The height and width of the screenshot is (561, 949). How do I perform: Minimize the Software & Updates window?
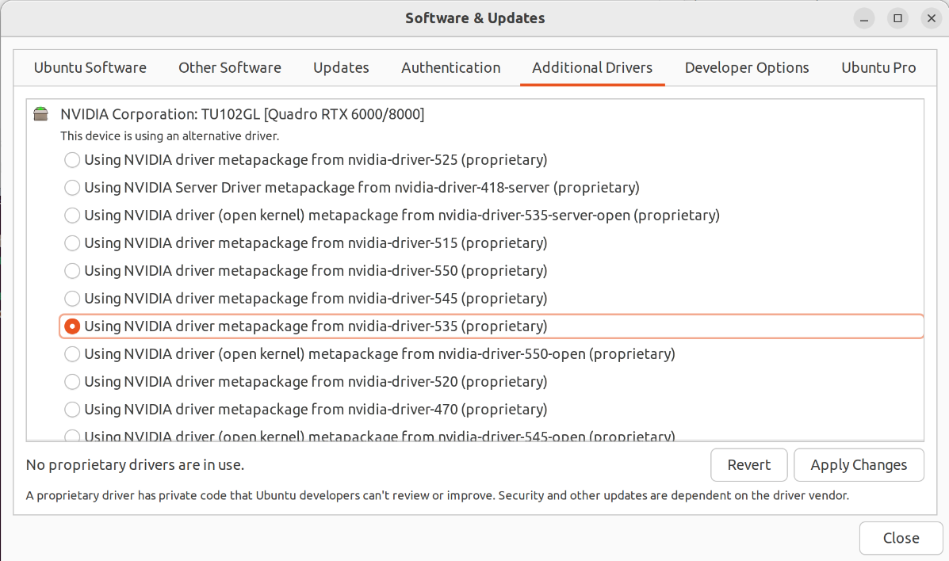(864, 19)
